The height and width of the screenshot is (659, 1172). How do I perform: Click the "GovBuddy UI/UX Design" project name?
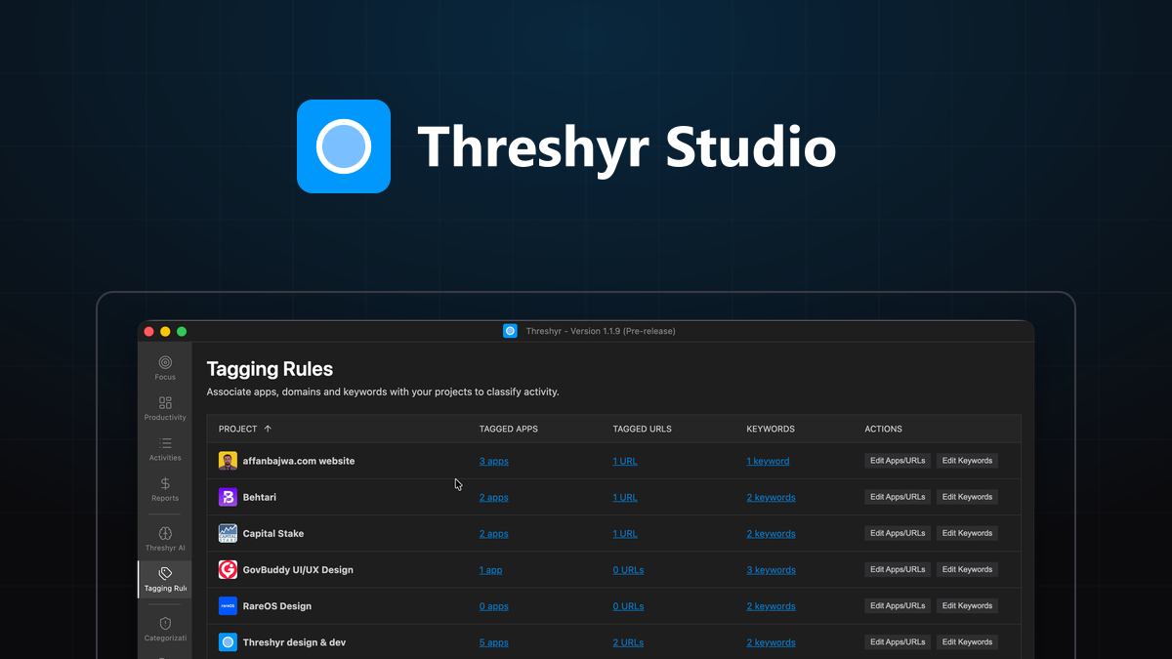point(298,569)
